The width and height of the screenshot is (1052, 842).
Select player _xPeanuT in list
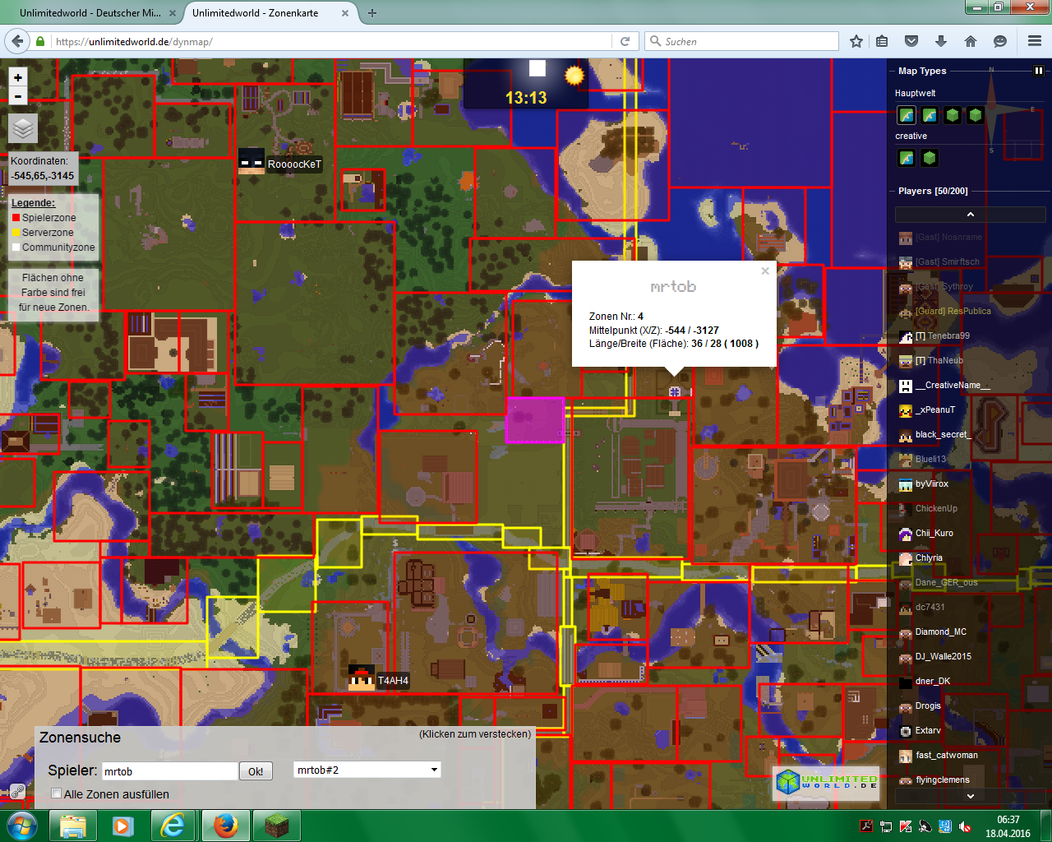coord(927,409)
